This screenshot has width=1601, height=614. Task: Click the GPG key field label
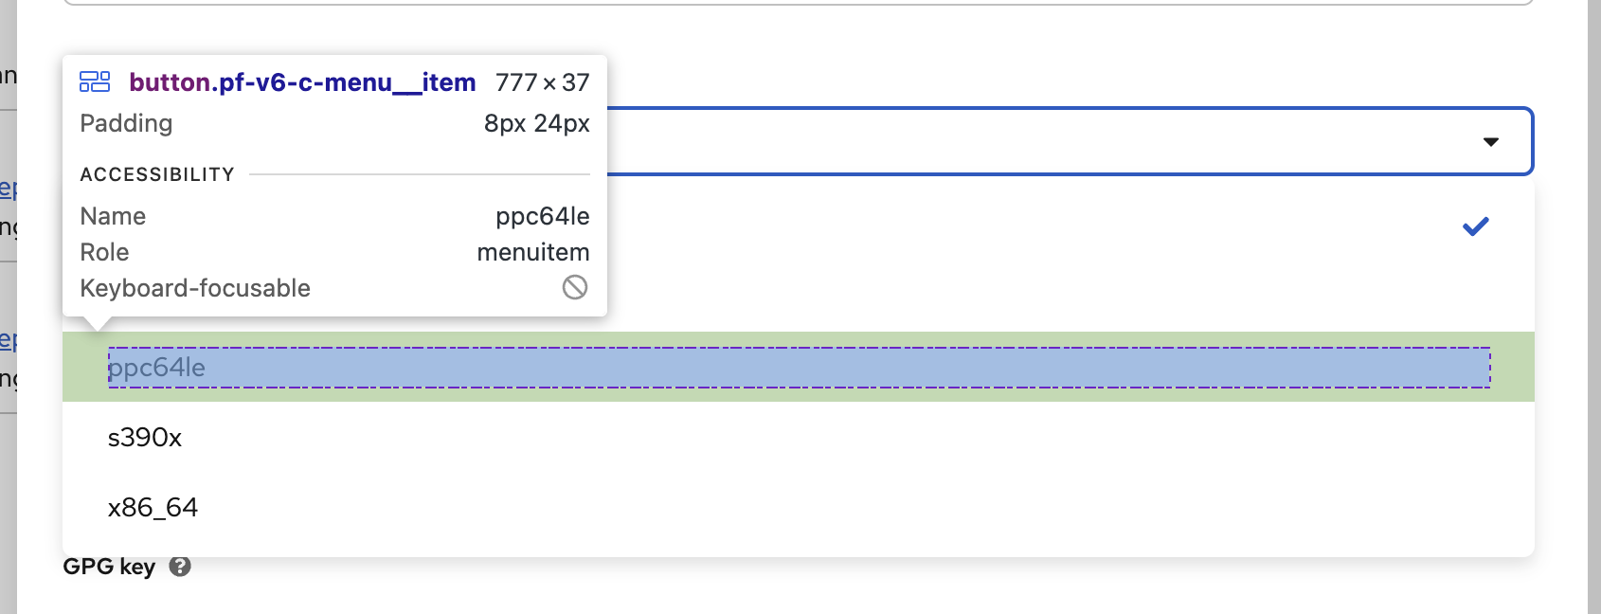pos(109,567)
